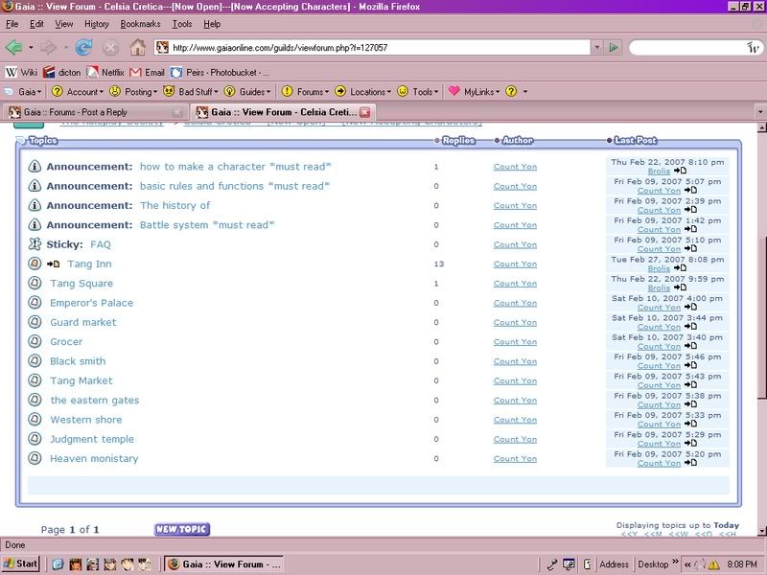The height and width of the screenshot is (575, 767).
Task: Open Count Yon author link in Grocer row
Action: [515, 342]
